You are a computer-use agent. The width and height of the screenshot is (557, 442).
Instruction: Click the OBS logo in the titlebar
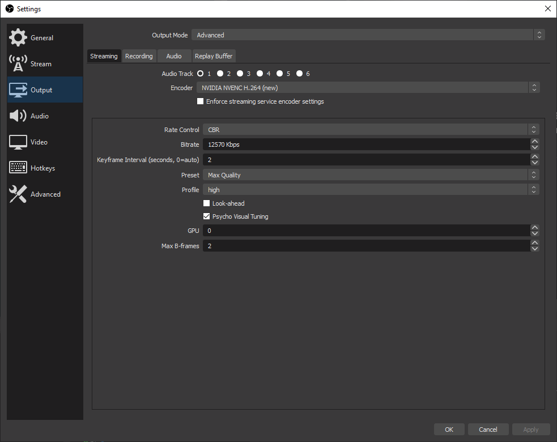coord(9,8)
